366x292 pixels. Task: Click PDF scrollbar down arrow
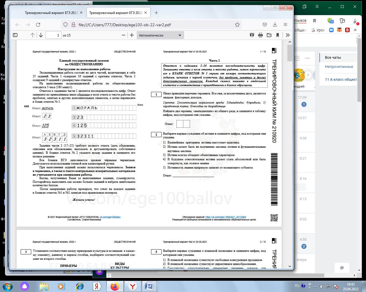290,266
